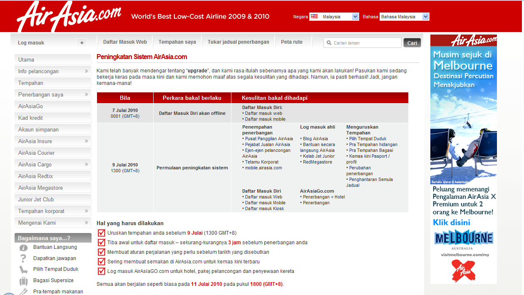Expand Mengenai Kami submenu arrow

click(86, 223)
